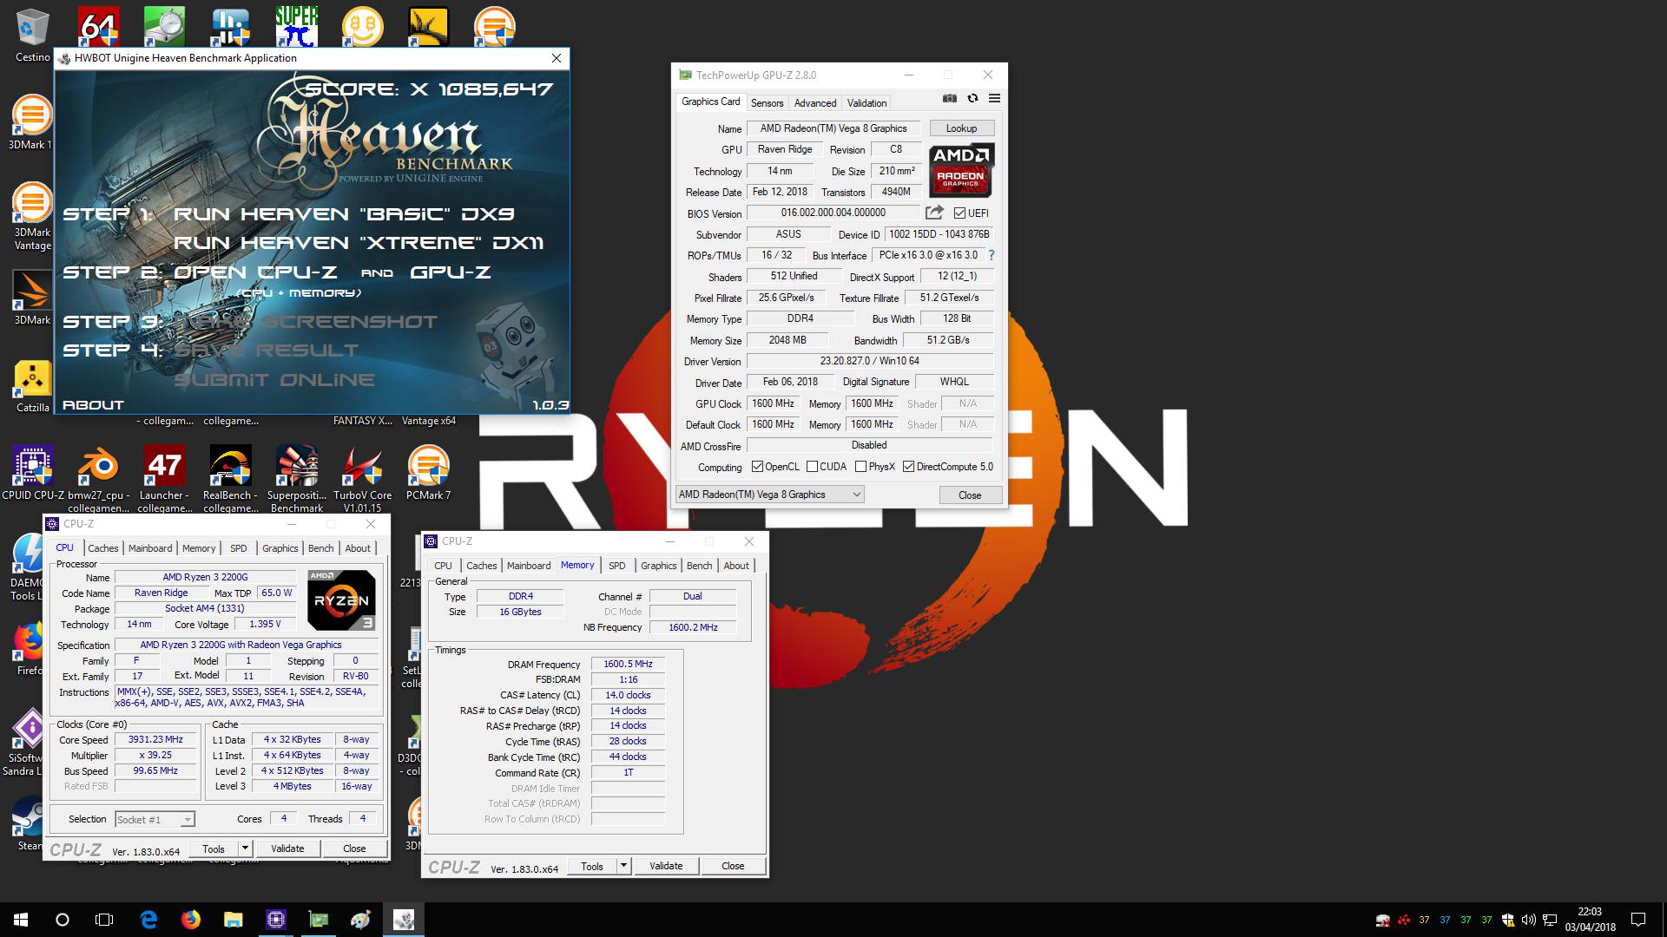
Task: Open Blender bmw27_cpu desktop shortcut
Action: (x=98, y=477)
